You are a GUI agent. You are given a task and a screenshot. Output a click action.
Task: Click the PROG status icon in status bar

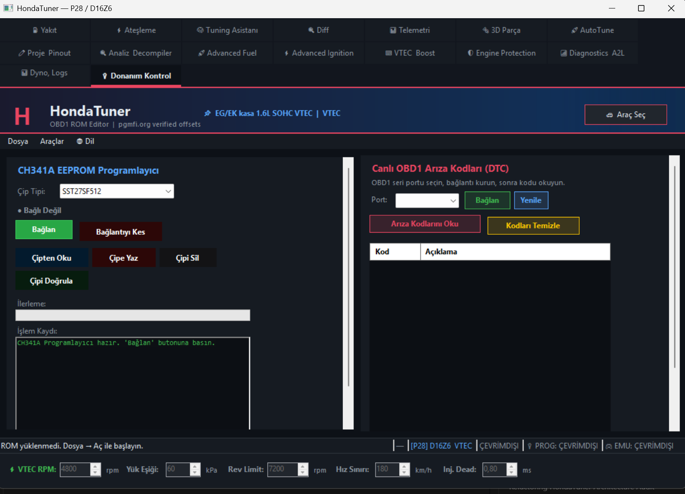pyautogui.click(x=529, y=446)
